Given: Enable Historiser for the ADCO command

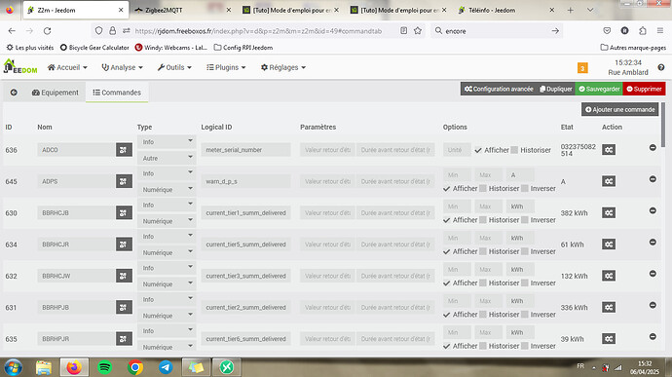Looking at the screenshot, I should 514,150.
